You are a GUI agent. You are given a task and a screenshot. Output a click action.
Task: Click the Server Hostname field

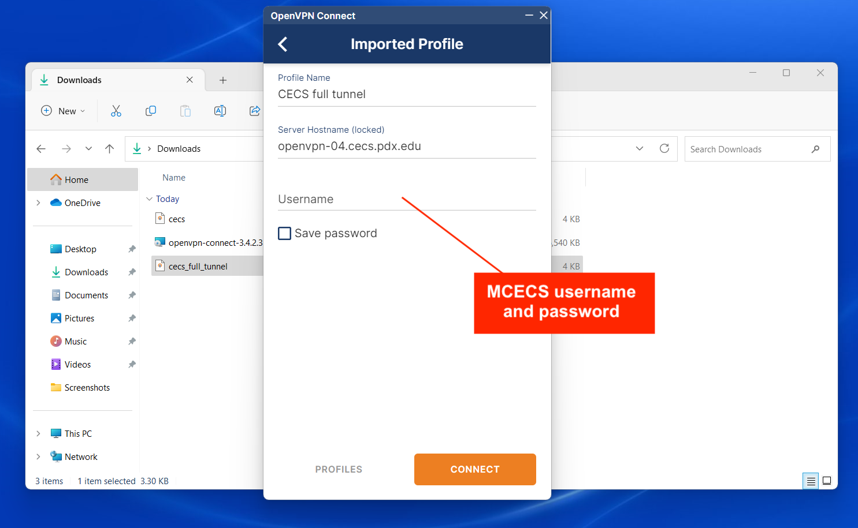click(407, 147)
